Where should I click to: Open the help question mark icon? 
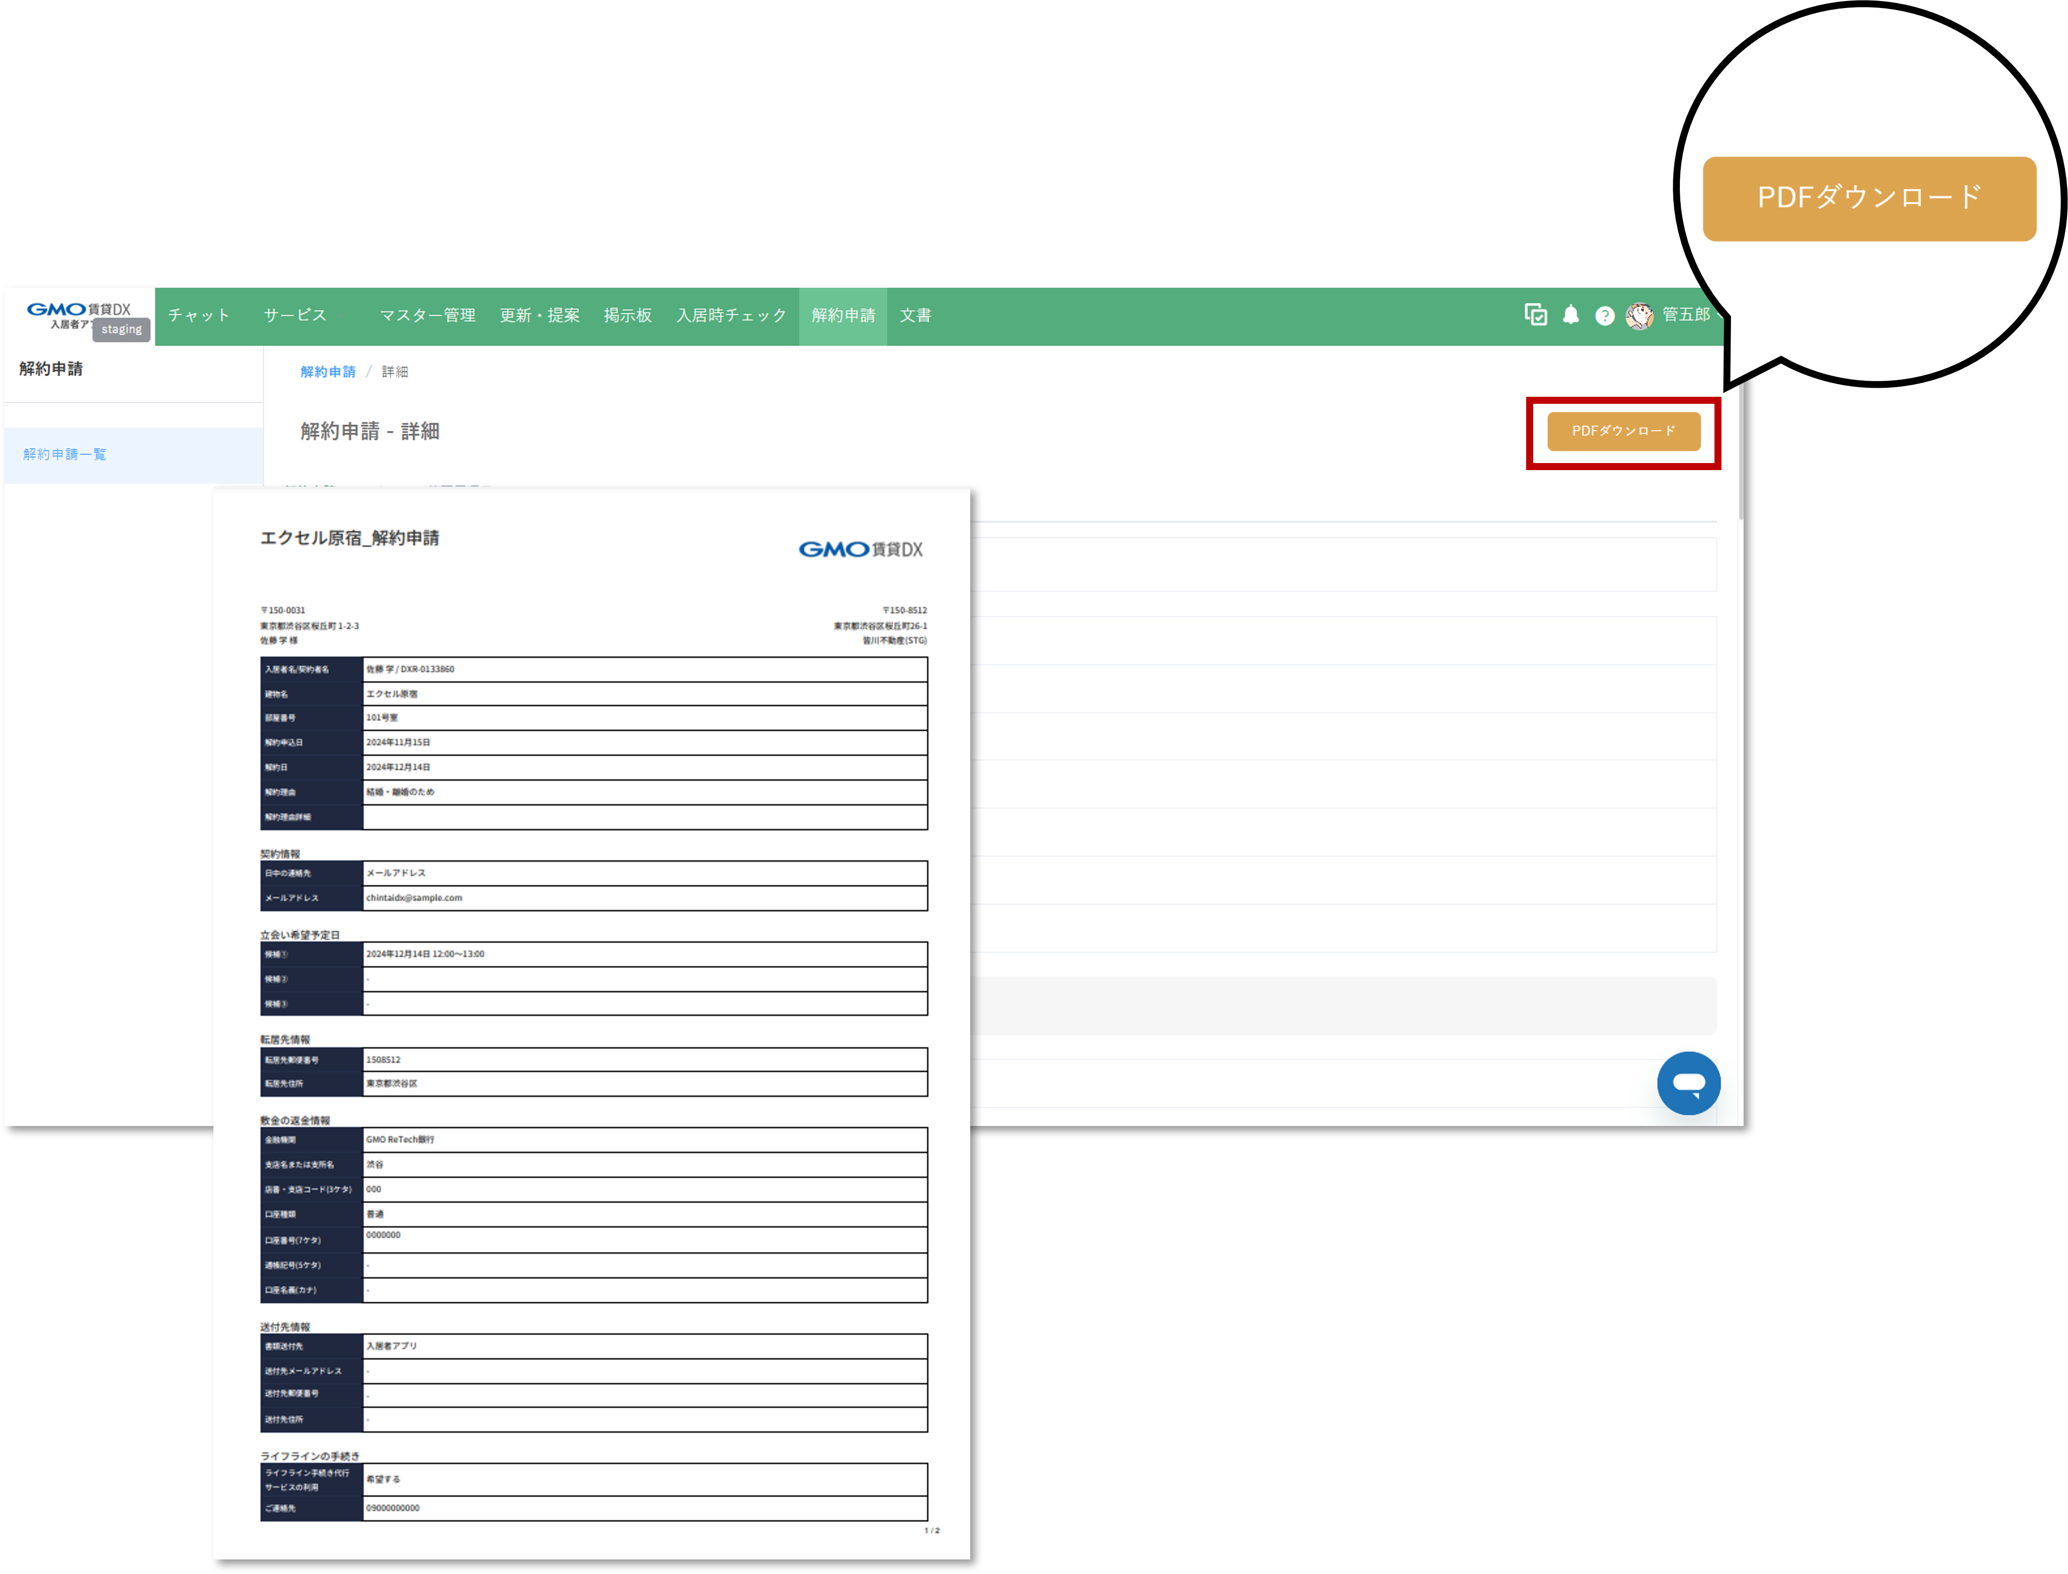click(x=1604, y=316)
